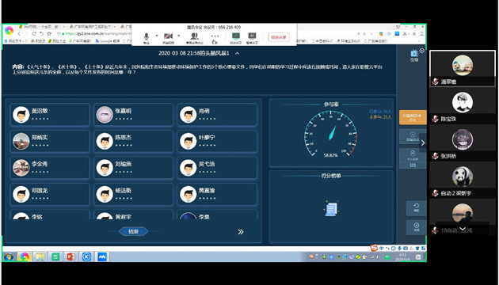Toggle the camera video icon in the meeting toolbar
This screenshot has width=499, height=285.
coord(169,37)
